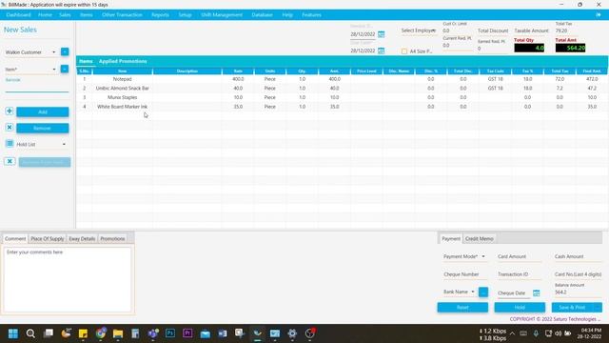Viewport: 609px width, 343px height.
Task: Open the Reports menu
Action: click(160, 15)
